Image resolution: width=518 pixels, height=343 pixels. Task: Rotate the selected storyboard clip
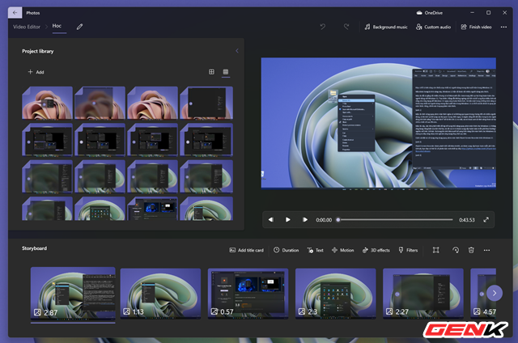coord(456,250)
